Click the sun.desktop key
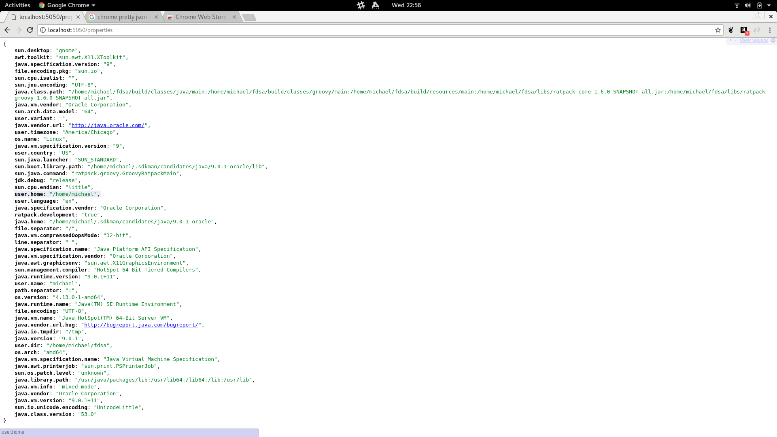Viewport: 777px width, 437px height. click(x=32, y=51)
